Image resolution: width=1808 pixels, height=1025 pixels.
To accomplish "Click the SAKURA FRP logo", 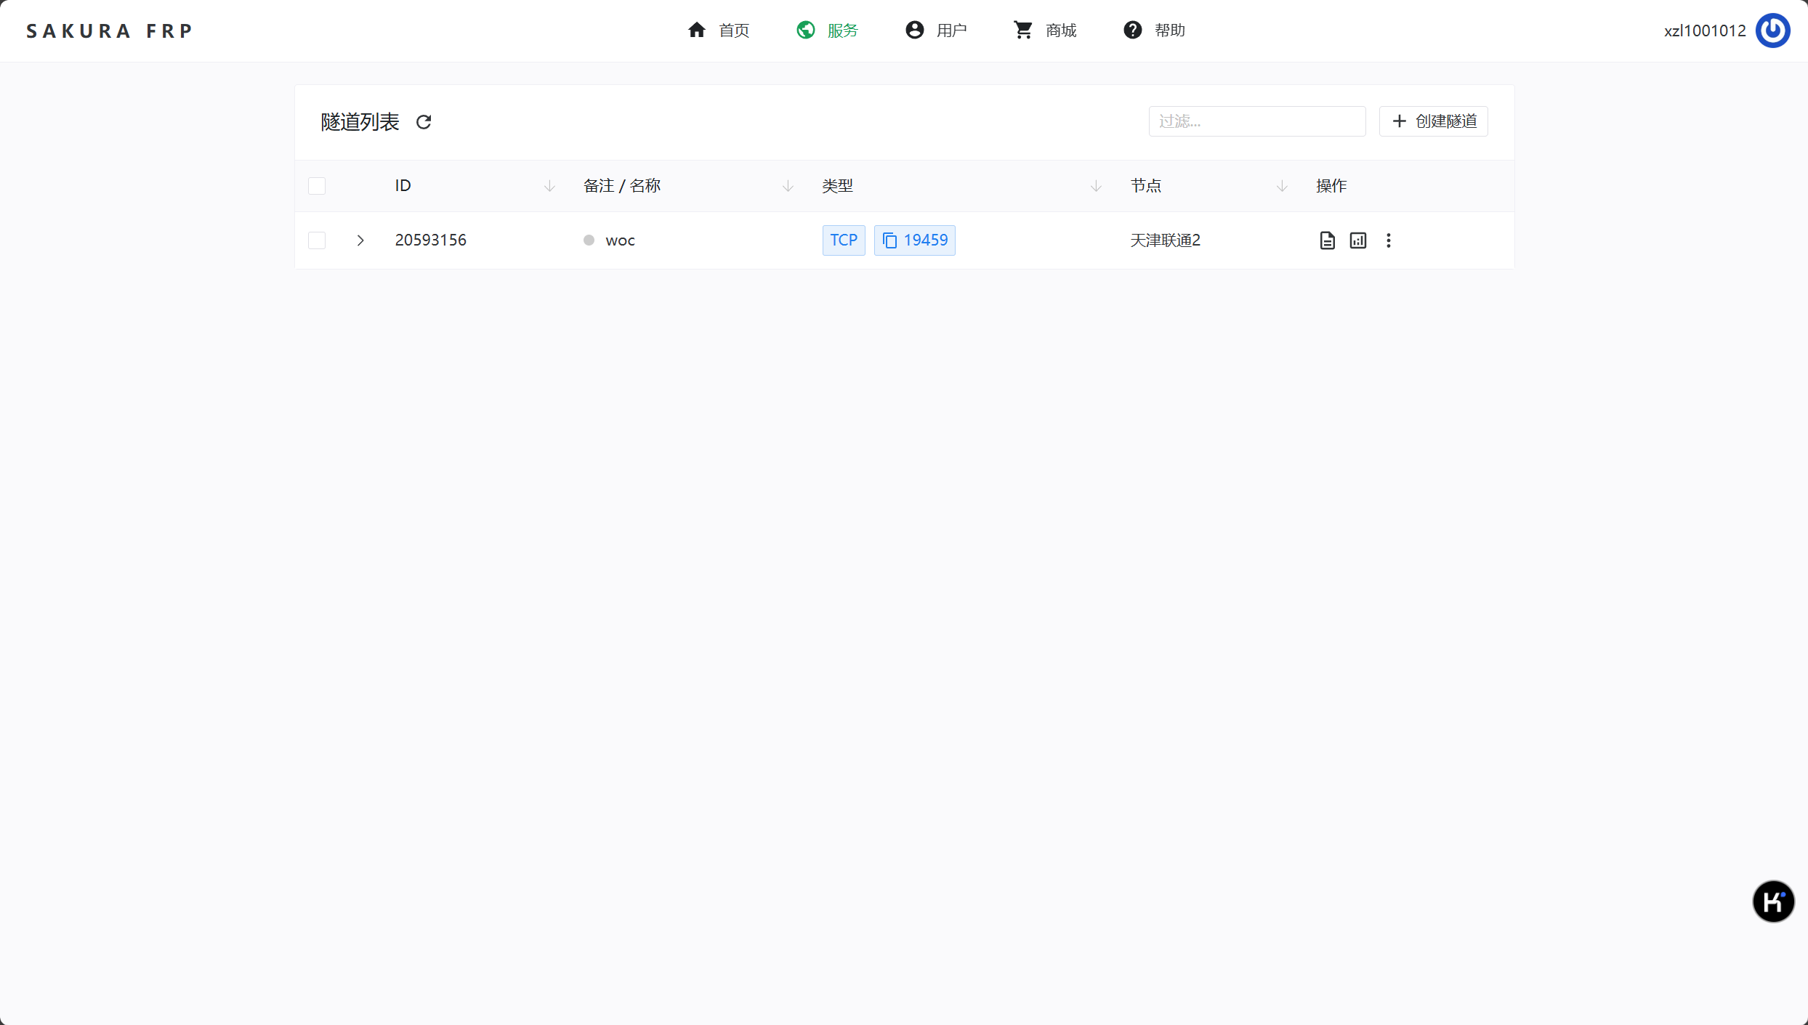I will pos(110,31).
